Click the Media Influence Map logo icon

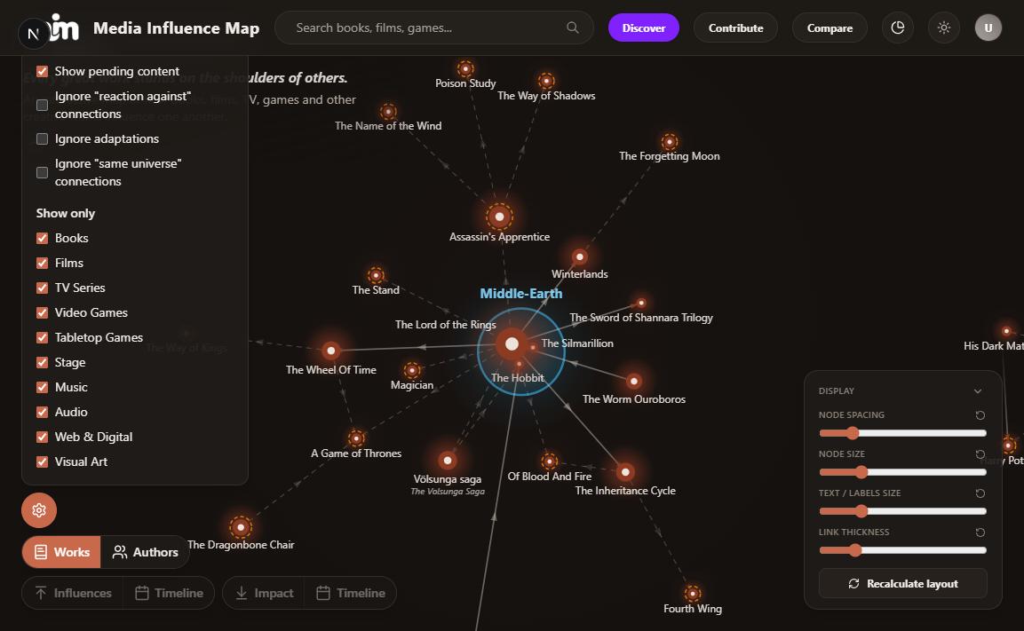coord(63,28)
